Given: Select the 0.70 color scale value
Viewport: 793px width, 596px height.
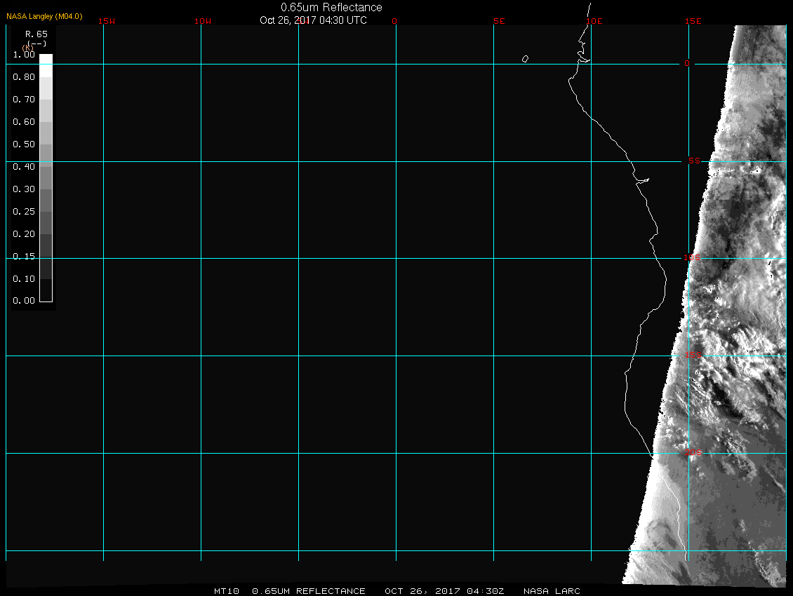Looking at the screenshot, I should (24, 99).
